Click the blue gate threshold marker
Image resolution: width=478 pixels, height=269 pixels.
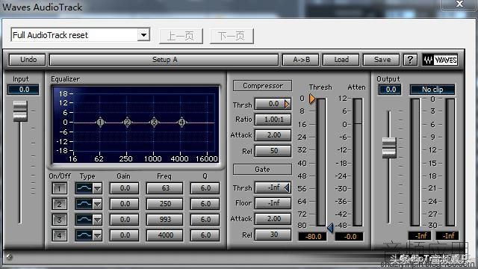click(330, 227)
